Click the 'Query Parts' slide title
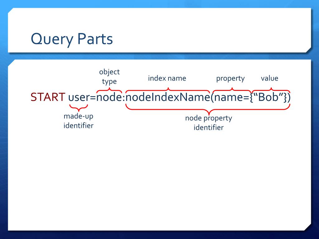The image size is (319, 239). tap(72, 39)
